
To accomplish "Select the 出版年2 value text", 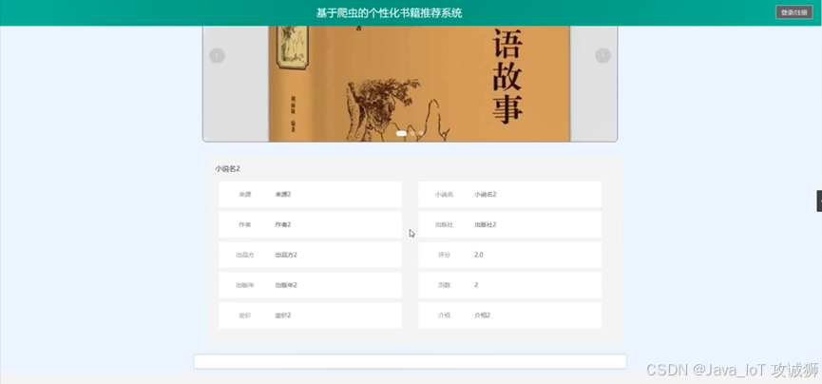I will tap(286, 285).
